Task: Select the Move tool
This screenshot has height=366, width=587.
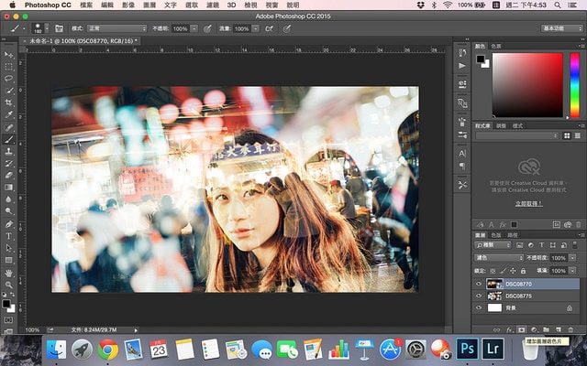Action: (x=9, y=55)
